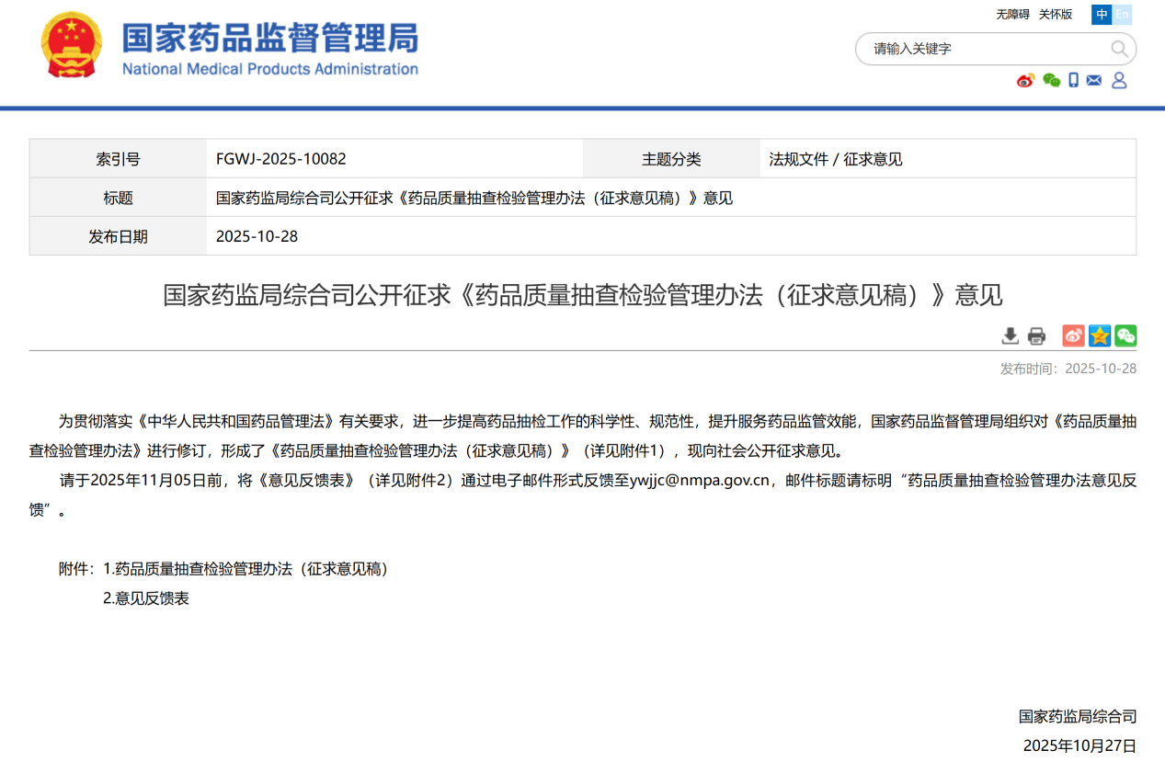Download the article with the download icon
The image size is (1165, 762).
coord(1010,336)
